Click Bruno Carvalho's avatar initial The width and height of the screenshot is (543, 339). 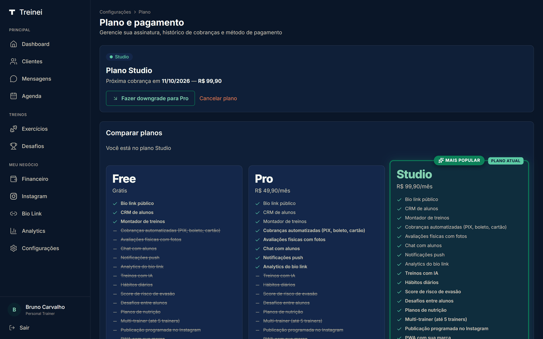pos(14,310)
